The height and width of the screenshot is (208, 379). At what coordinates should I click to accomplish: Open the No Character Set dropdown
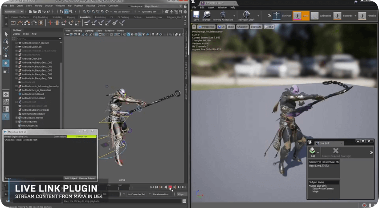tap(136, 194)
